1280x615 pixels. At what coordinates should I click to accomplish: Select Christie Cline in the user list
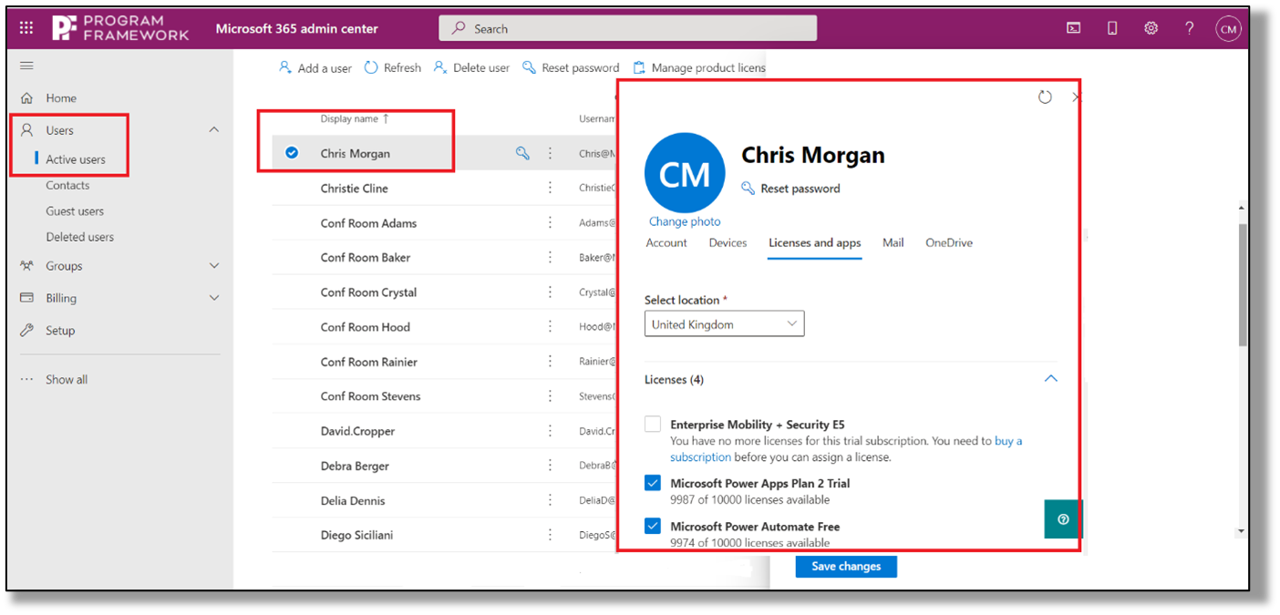[354, 189]
